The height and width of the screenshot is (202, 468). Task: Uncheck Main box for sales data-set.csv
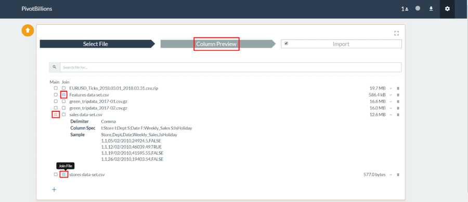56,114
